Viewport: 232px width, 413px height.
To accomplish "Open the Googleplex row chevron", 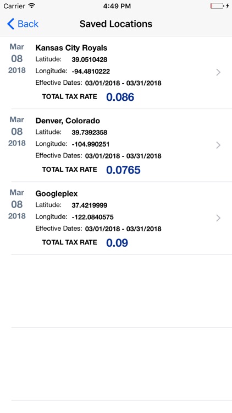I will coord(218,218).
